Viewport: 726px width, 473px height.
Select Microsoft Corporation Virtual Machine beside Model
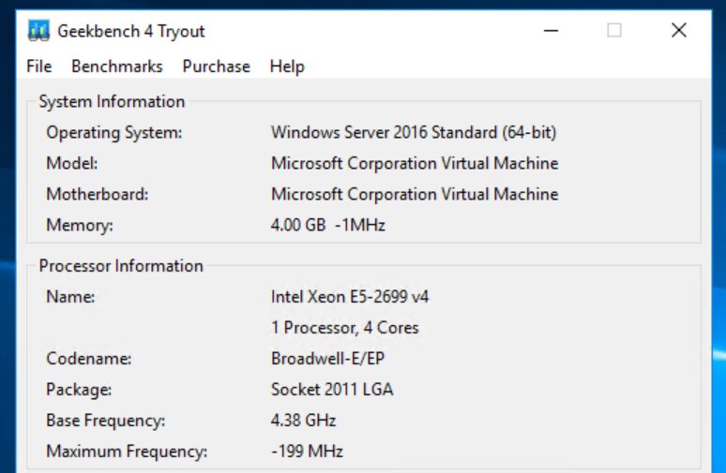point(415,163)
